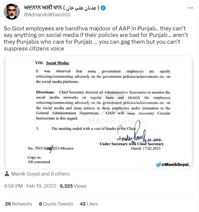Click the 9,325 Views count
Screen dimensions: 199x212
(x=73, y=186)
